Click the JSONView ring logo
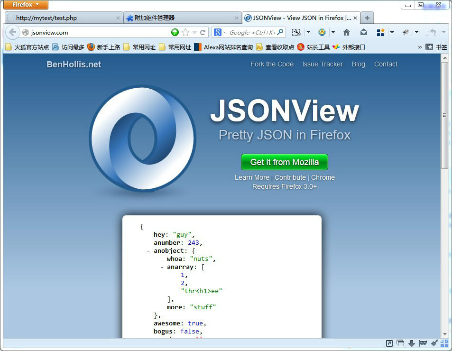The width and height of the screenshot is (452, 351). (x=143, y=139)
